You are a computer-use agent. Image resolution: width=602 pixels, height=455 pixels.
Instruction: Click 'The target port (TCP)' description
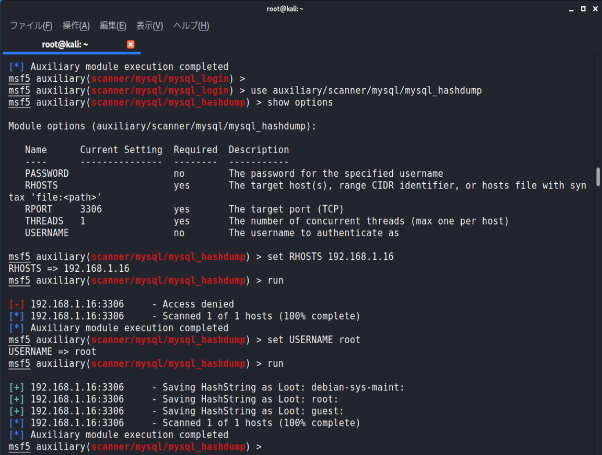(286, 209)
